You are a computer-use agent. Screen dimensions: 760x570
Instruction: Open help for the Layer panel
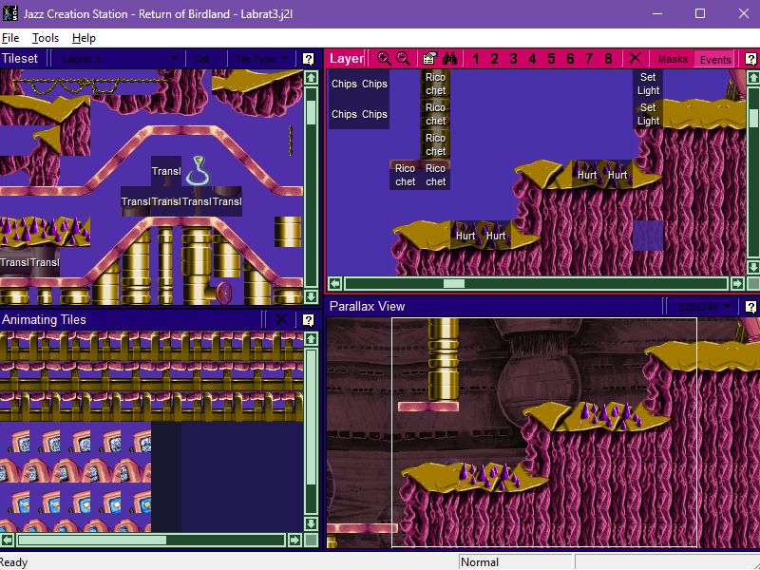tap(750, 59)
